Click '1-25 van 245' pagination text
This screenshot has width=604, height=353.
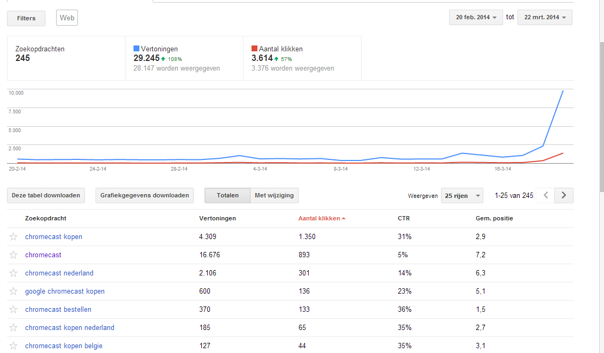(x=514, y=196)
